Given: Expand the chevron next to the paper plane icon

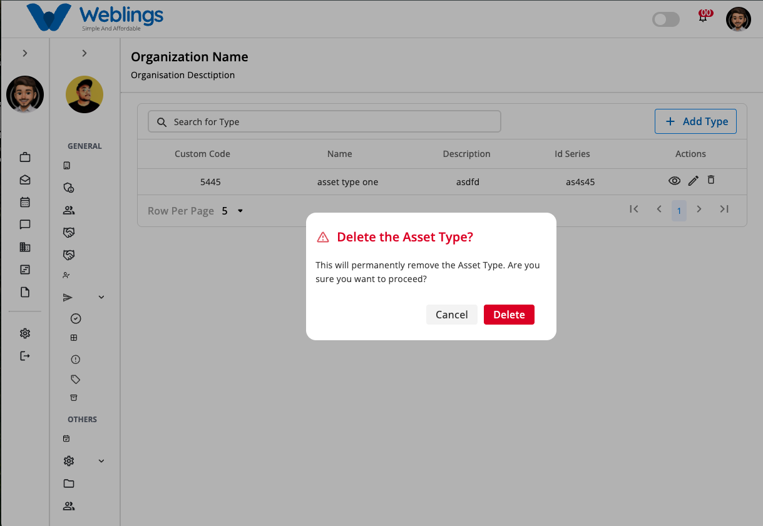Looking at the screenshot, I should coord(101,297).
